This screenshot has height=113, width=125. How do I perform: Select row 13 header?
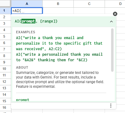click(4, 88)
